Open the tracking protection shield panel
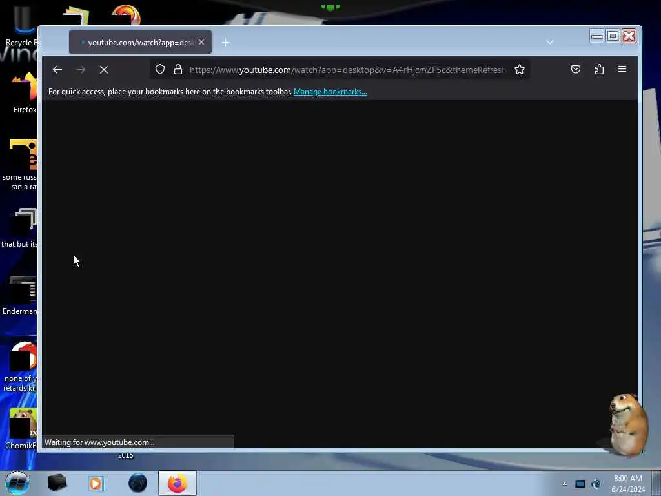 pos(160,69)
